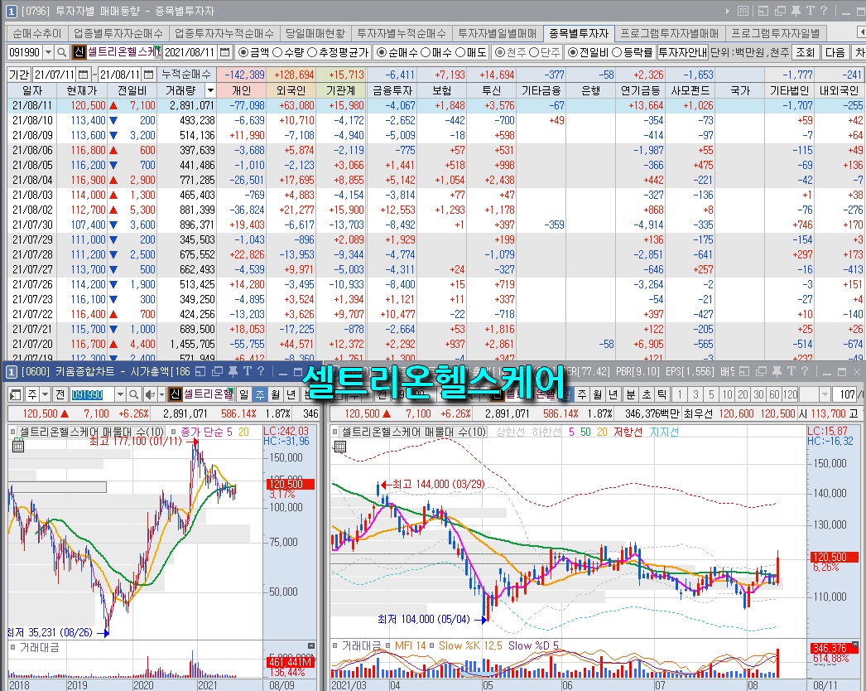
Task: Toggle left panel icon in weekly chart window
Action: 16,394
